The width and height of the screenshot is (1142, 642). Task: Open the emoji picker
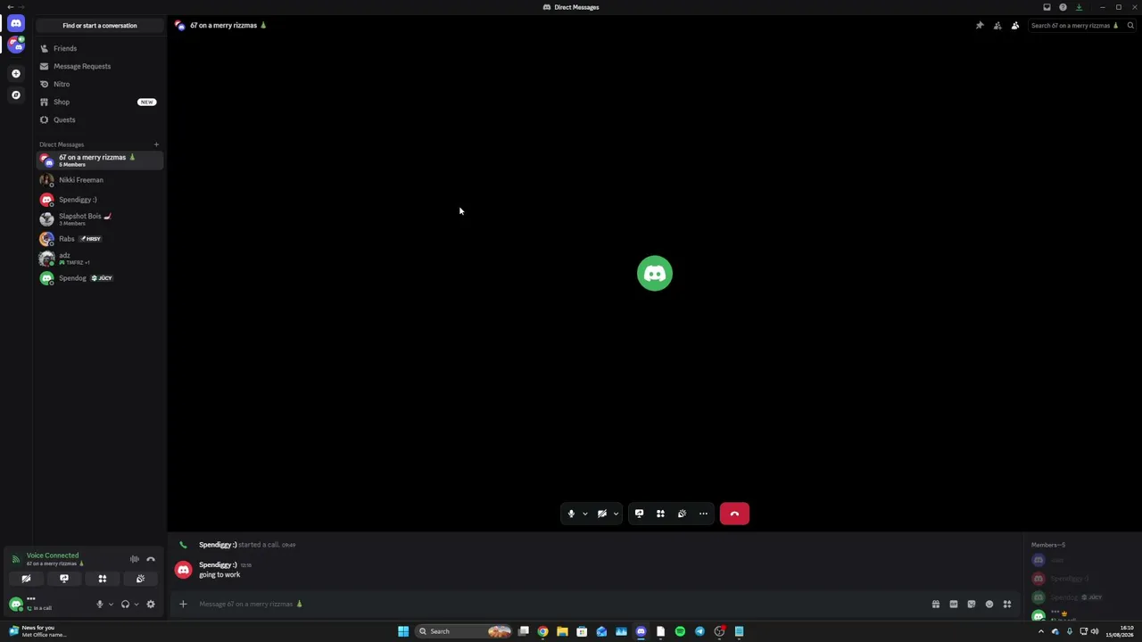click(989, 605)
